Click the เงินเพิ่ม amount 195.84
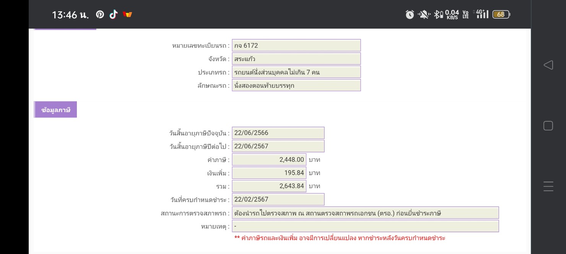This screenshot has width=566, height=254. (x=269, y=173)
